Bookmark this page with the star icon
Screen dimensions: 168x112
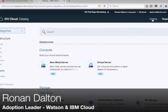point(147,6)
